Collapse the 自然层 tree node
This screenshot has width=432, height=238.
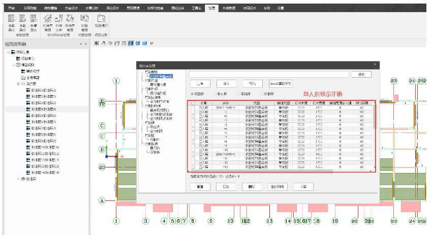18,84
